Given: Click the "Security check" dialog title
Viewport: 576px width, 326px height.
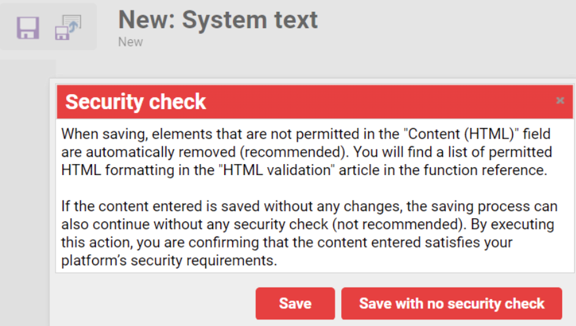Looking at the screenshot, I should (135, 102).
